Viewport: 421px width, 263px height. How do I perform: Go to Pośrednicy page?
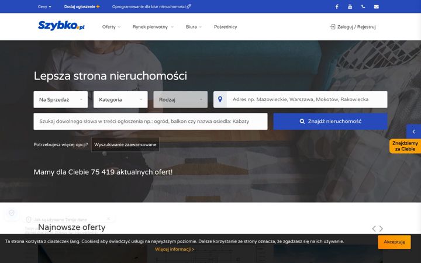tap(226, 27)
